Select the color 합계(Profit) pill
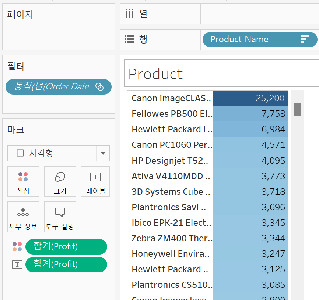Screen dimensions: 319x300 tap(66, 247)
